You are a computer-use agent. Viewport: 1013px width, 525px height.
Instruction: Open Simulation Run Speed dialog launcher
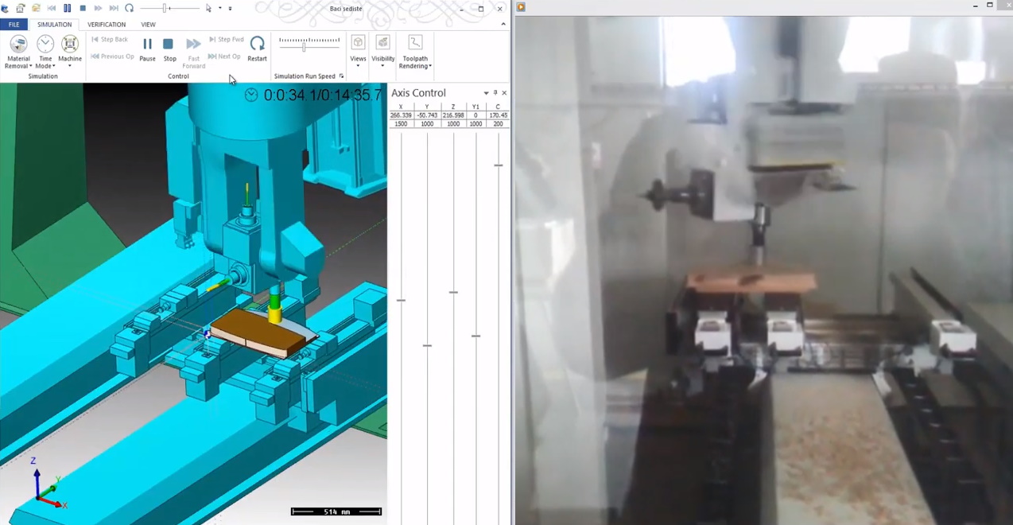[341, 76]
